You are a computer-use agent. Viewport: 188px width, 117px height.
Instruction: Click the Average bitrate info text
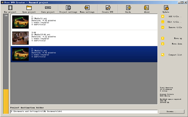(167, 95)
